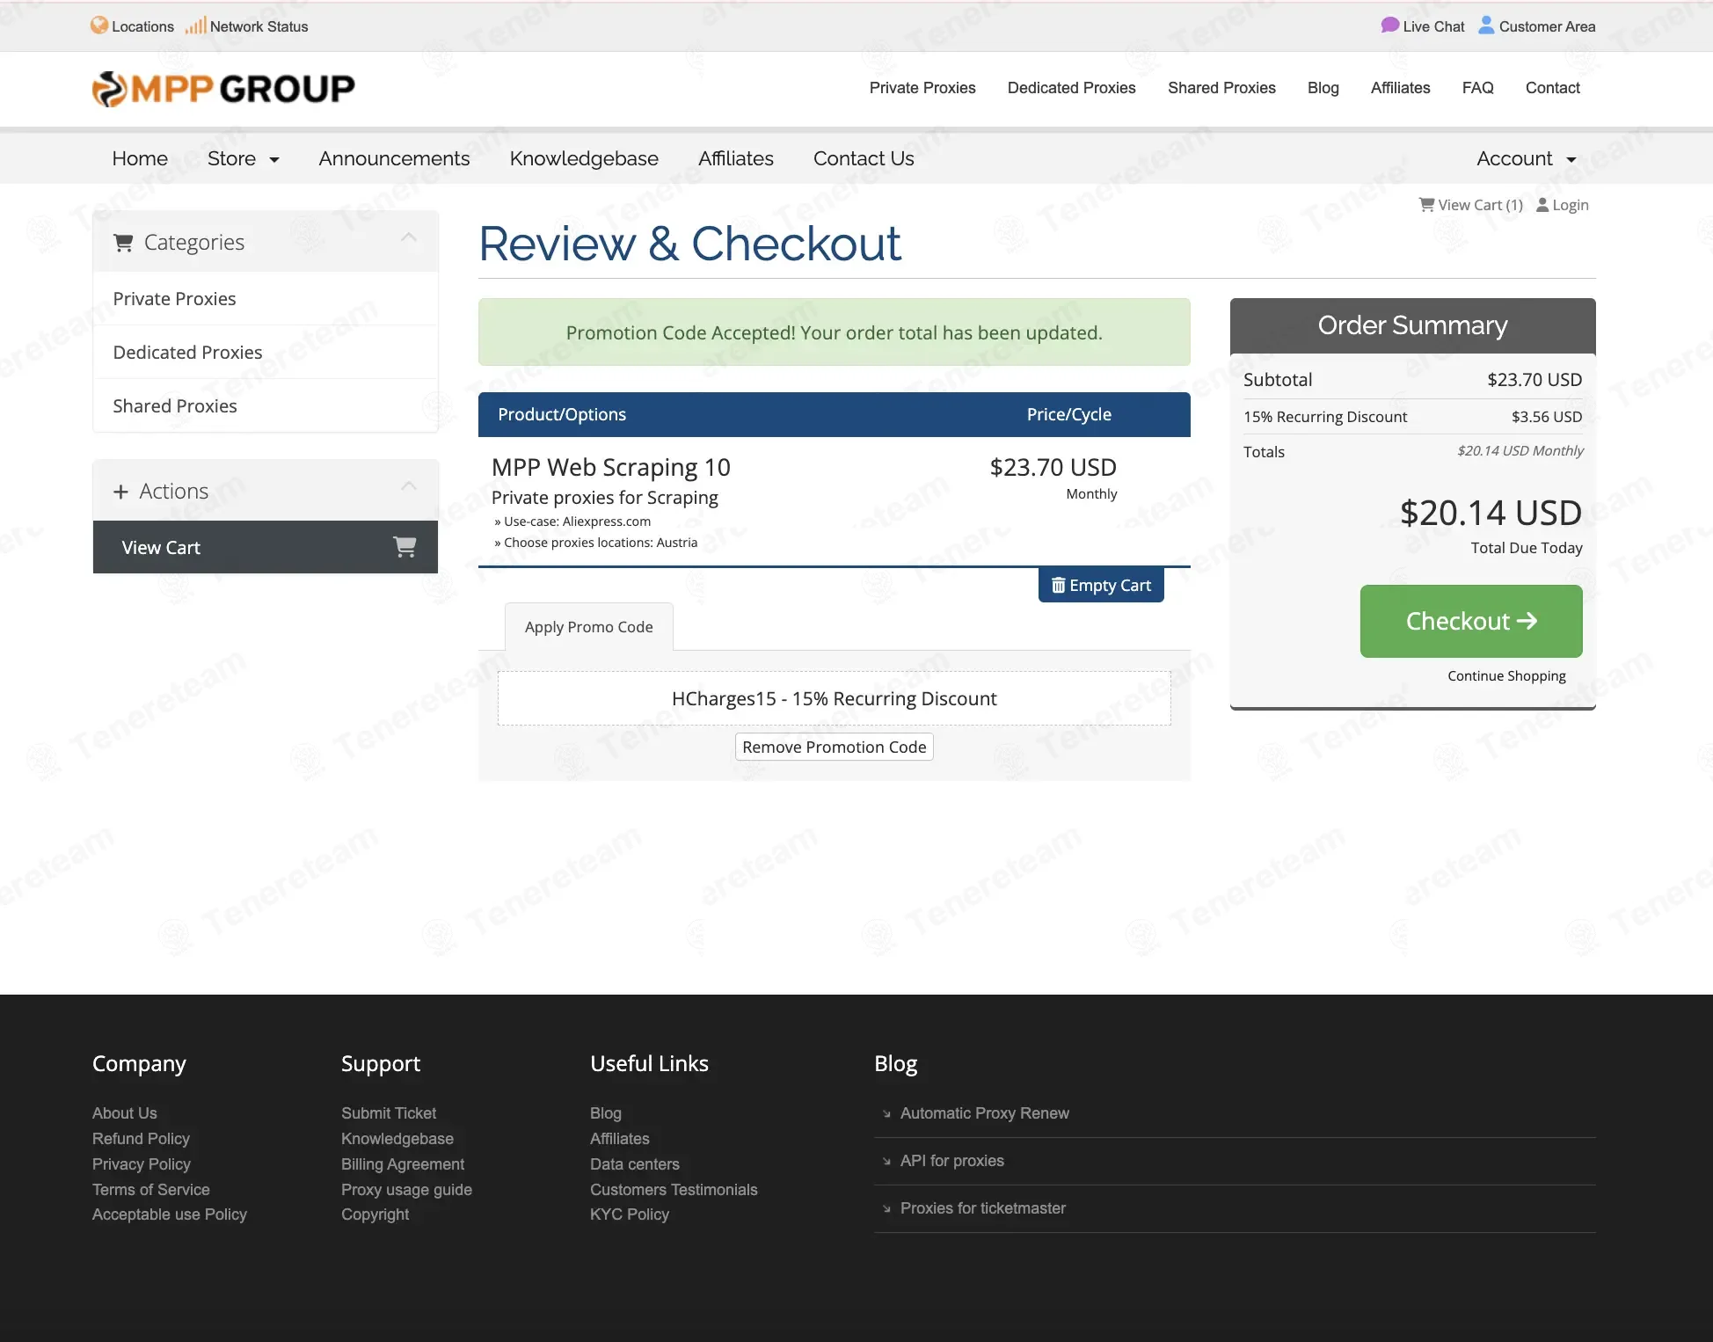Open Refund Policy footer link
The image size is (1713, 1342).
[141, 1139]
